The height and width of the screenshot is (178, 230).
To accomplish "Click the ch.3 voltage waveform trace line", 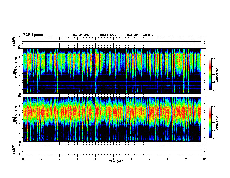I will (112, 149).
